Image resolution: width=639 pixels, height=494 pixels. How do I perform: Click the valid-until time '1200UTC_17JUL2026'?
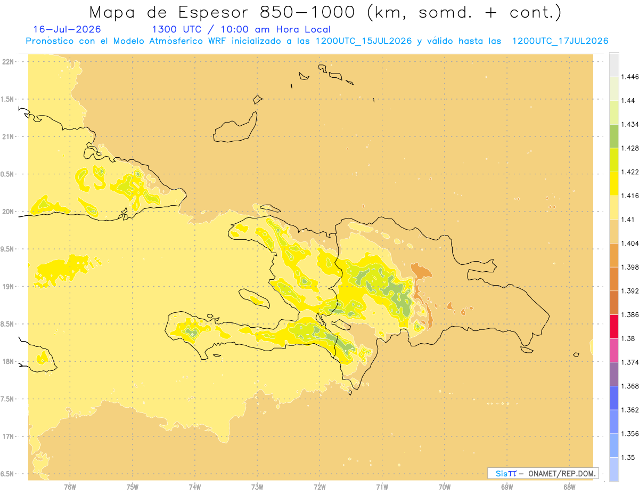pos(560,41)
